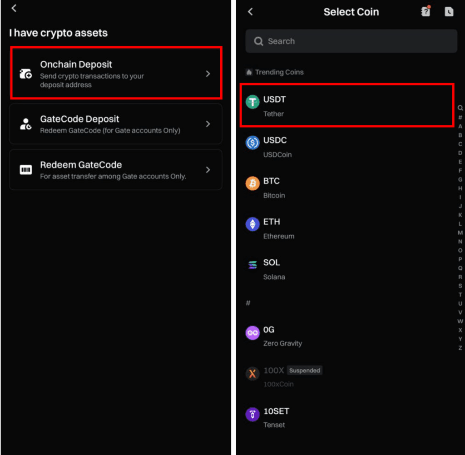
Task: Select 0G Zero Gravity coin entry
Action: click(347, 336)
